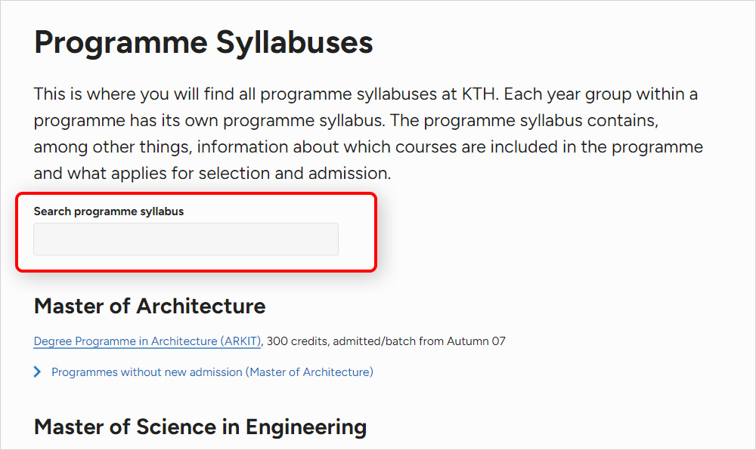Click the introductory paragraph about programme syllabuses

coord(363,134)
